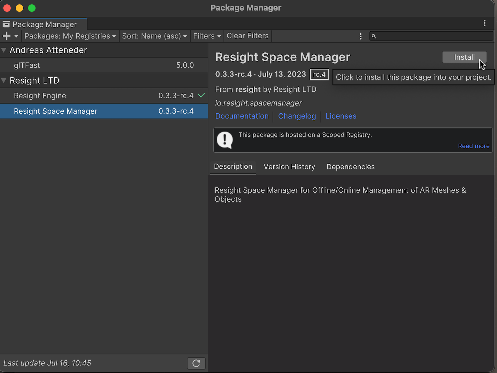Click the yellow minimize window button
Image resolution: width=497 pixels, height=373 pixels.
[20, 8]
